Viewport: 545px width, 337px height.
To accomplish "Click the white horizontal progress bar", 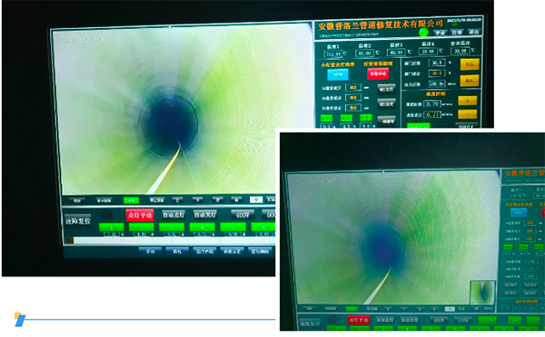I will tap(173, 240).
